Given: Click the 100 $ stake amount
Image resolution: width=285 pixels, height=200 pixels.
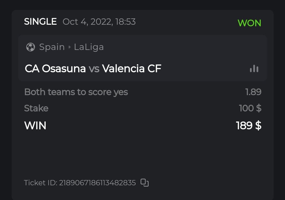Looking at the screenshot, I should 250,108.
